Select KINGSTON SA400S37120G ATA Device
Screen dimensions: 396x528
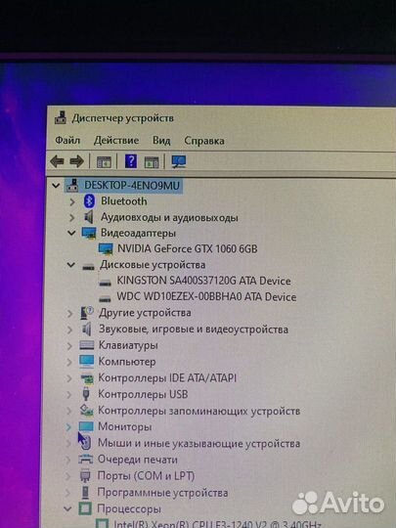203,281
